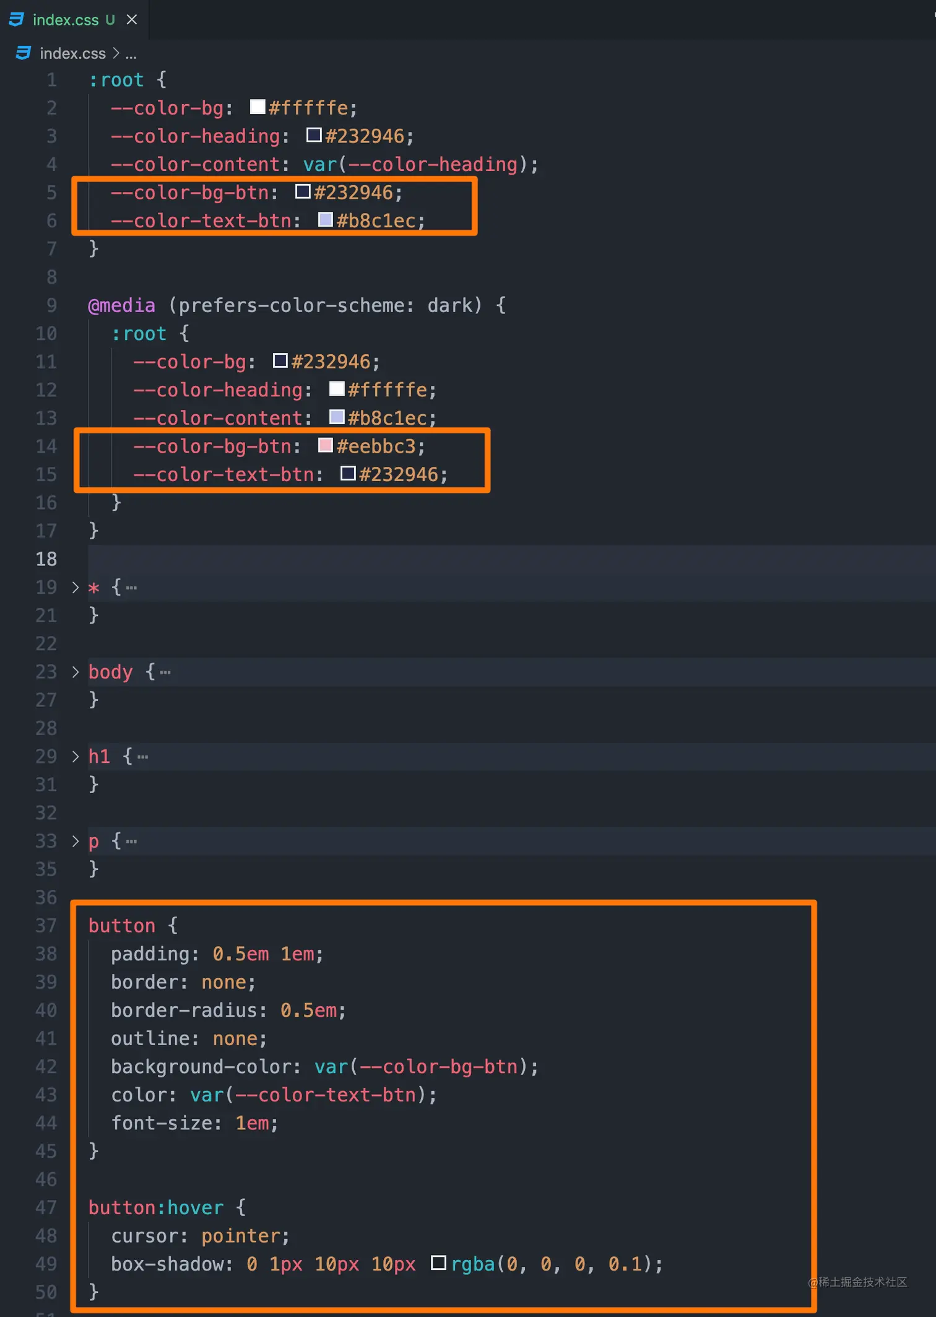Open the #eebbc3 color swatch on line 14
Image resolution: width=936 pixels, height=1317 pixels.
coord(325,445)
